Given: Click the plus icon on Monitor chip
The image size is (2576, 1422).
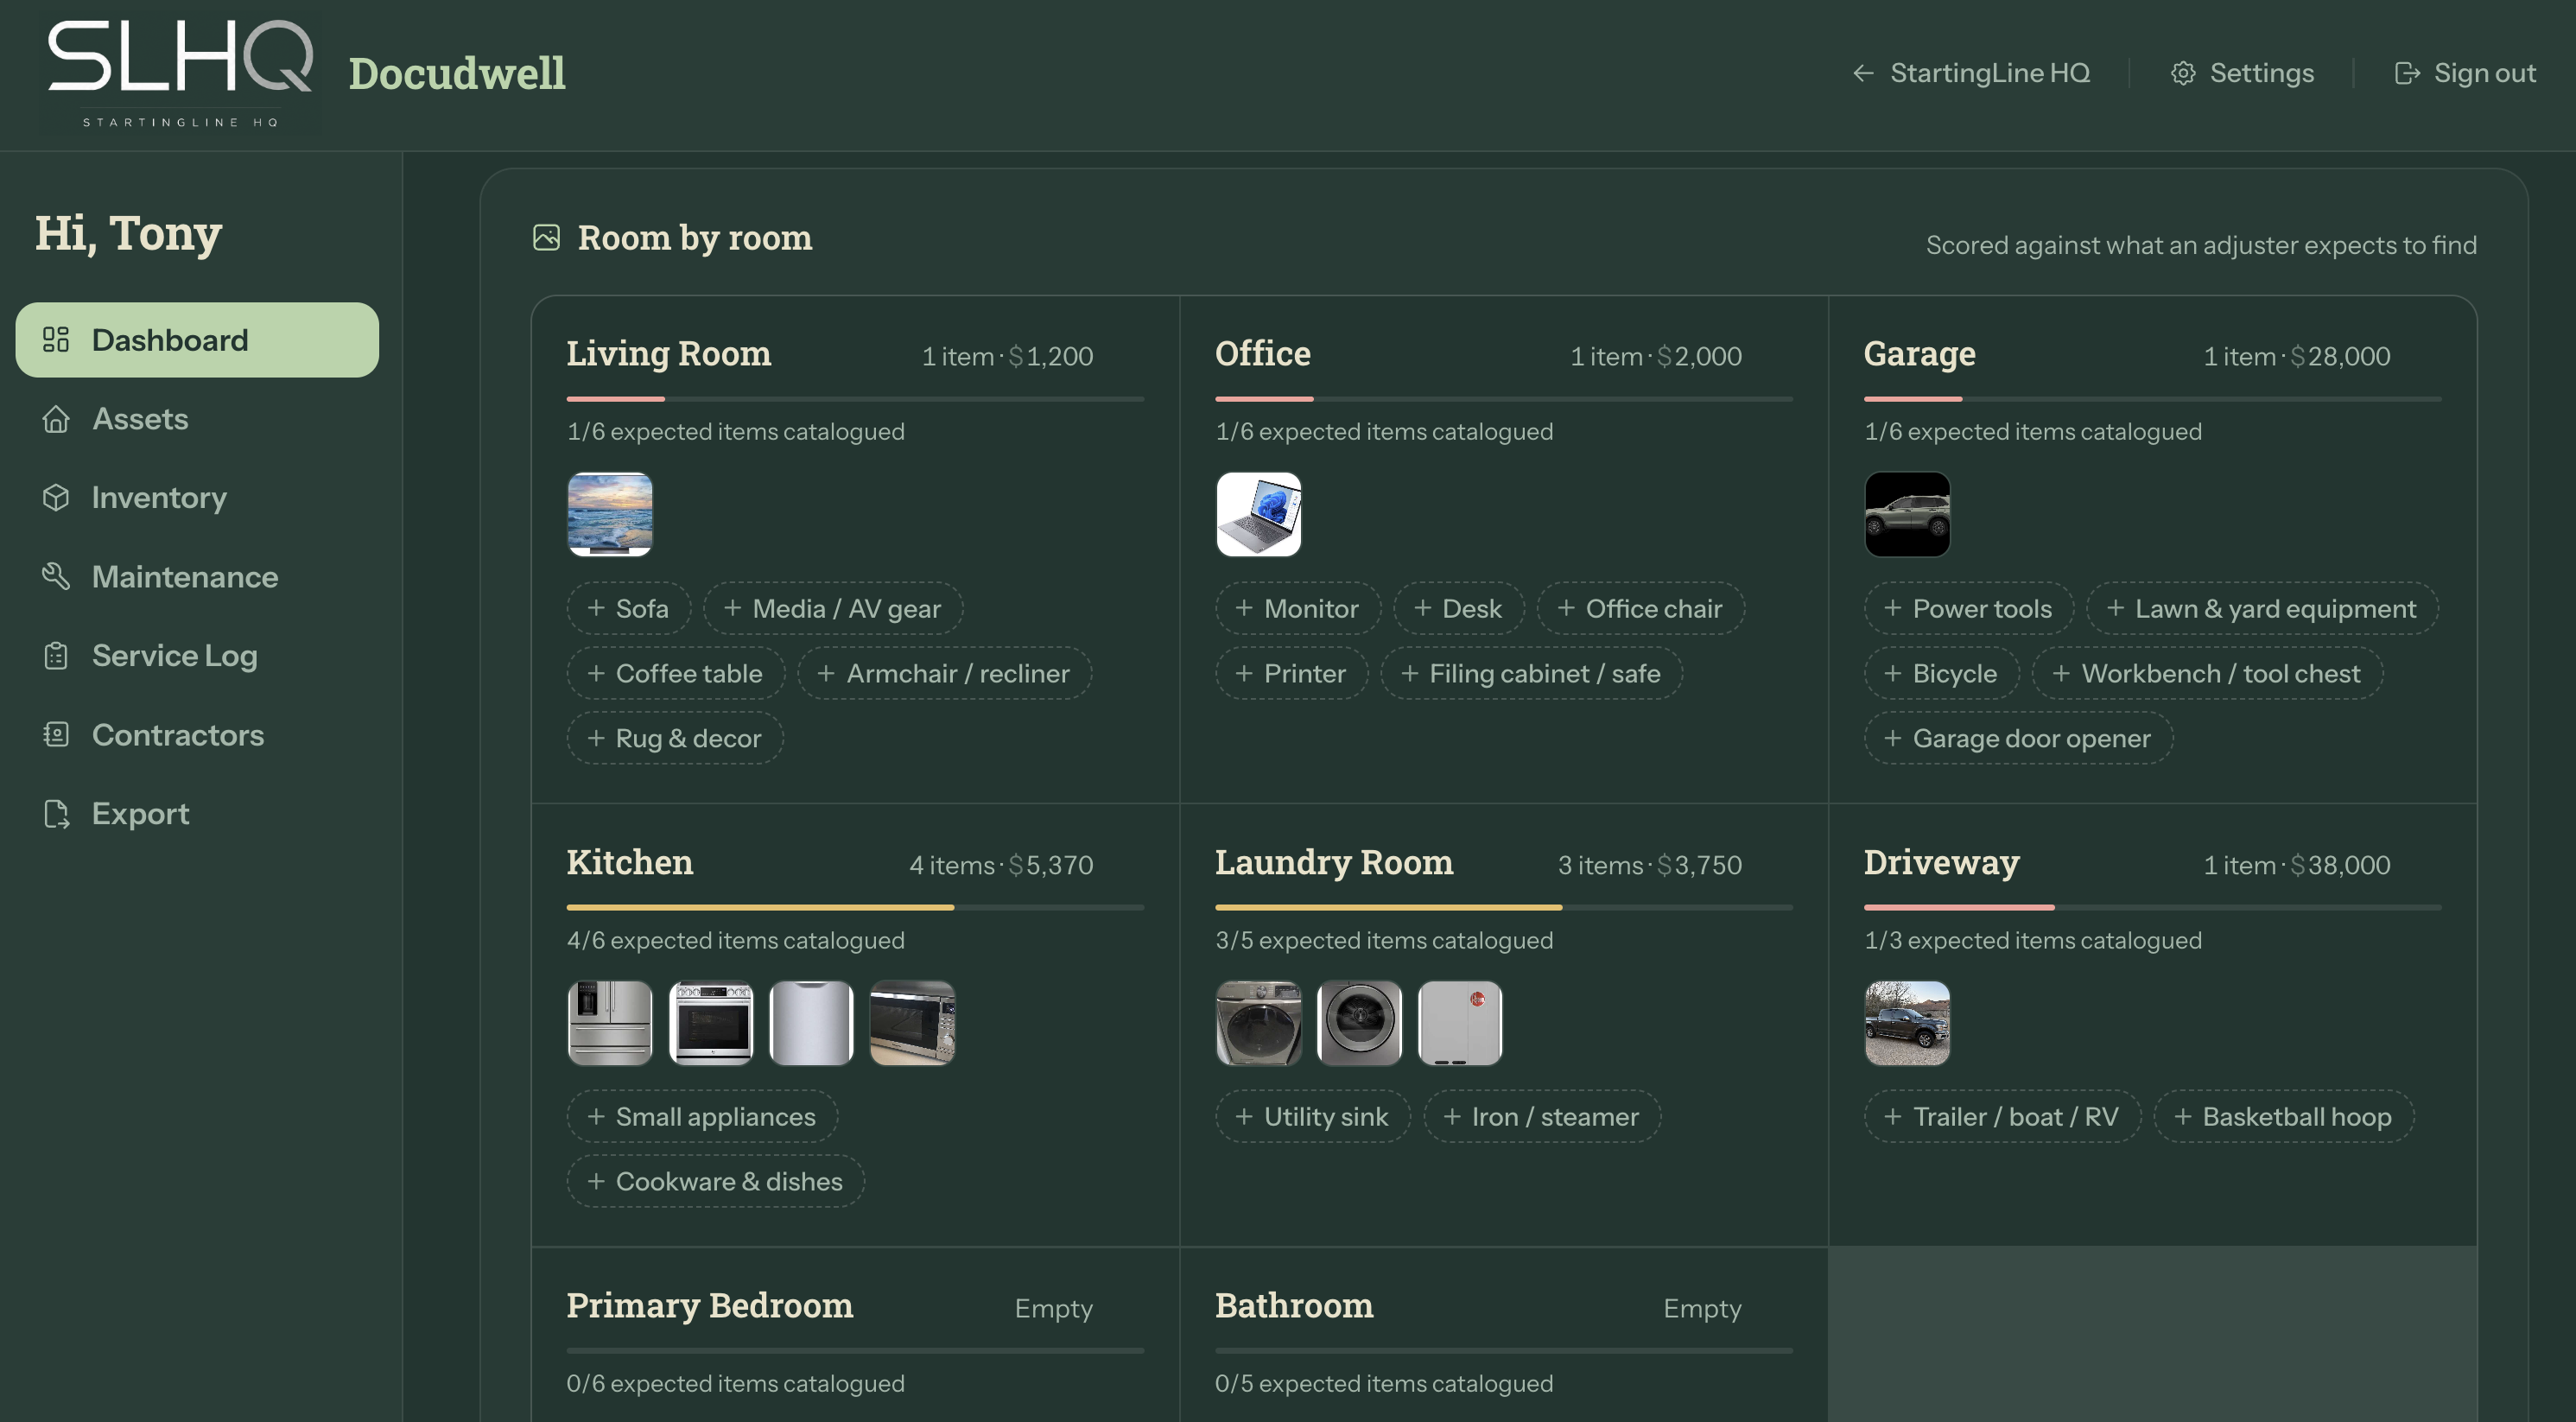Looking at the screenshot, I should tap(1244, 608).
